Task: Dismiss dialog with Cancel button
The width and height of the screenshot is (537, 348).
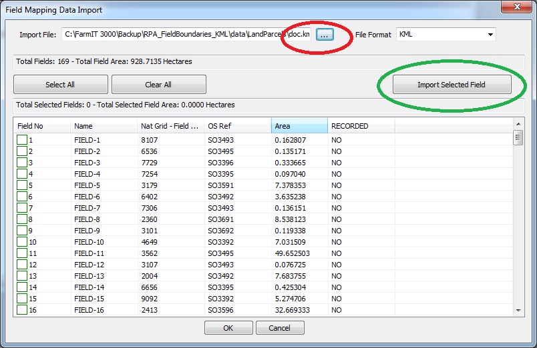Action: (280, 328)
